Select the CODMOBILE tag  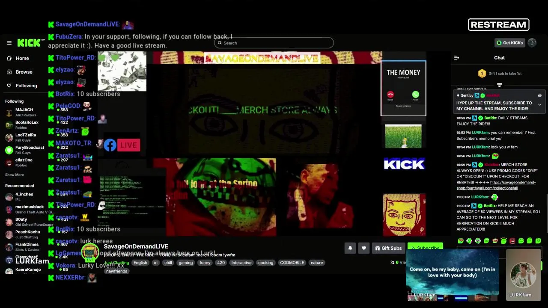292,263
